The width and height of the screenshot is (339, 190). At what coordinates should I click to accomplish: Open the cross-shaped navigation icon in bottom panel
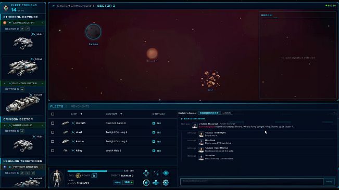coord(146,173)
